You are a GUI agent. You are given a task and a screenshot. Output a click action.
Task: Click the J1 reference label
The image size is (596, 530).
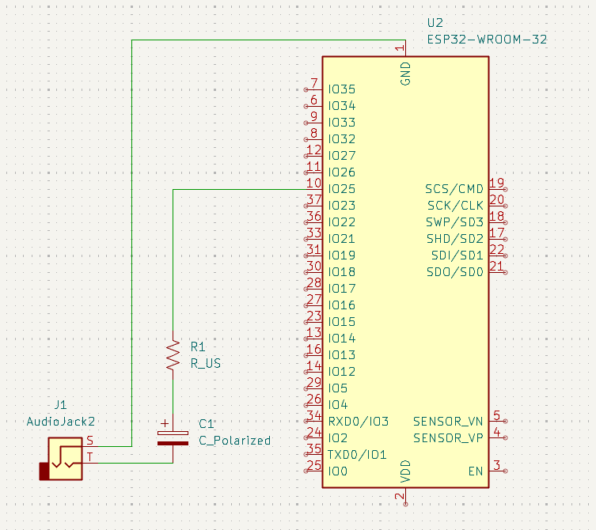pyautogui.click(x=61, y=404)
